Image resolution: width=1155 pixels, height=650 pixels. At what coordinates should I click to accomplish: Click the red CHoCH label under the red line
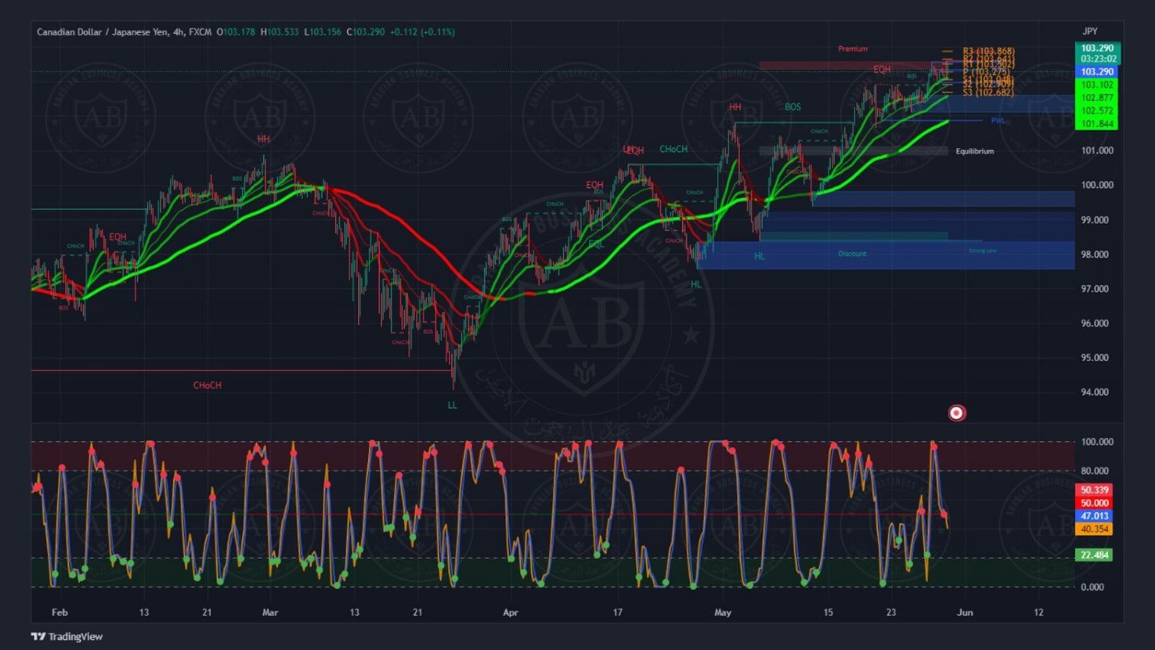[207, 385]
